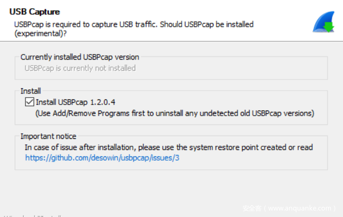Click empty space right of the not-installed text

pyautogui.click(x=232, y=68)
